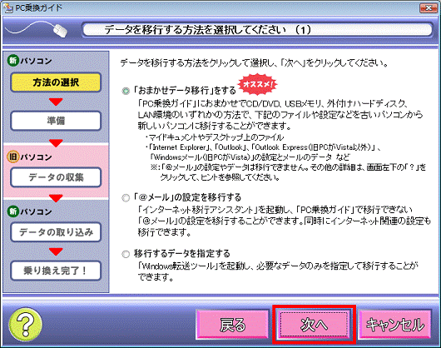Viewport: 441px width, 348px height.
Task: Click the データの取り込み step
Action: point(56,232)
